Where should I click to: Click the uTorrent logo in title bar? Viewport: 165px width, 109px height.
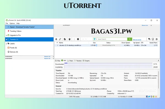click(7, 20)
